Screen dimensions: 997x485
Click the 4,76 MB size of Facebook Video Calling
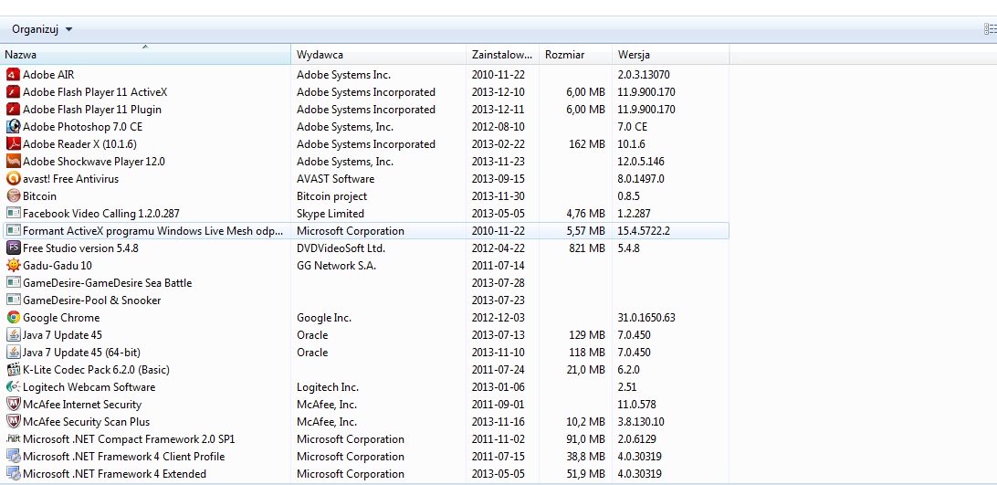click(x=585, y=213)
